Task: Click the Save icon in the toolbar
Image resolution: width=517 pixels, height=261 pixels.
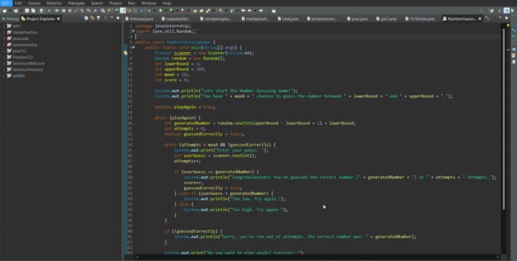Action: pos(27,11)
